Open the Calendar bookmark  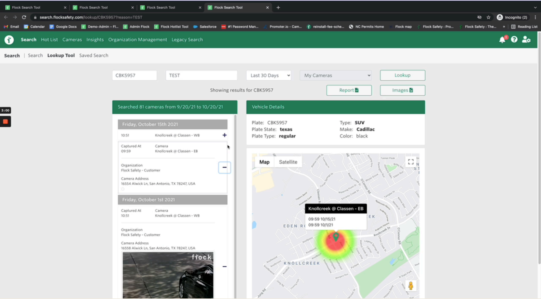pyautogui.click(x=34, y=27)
